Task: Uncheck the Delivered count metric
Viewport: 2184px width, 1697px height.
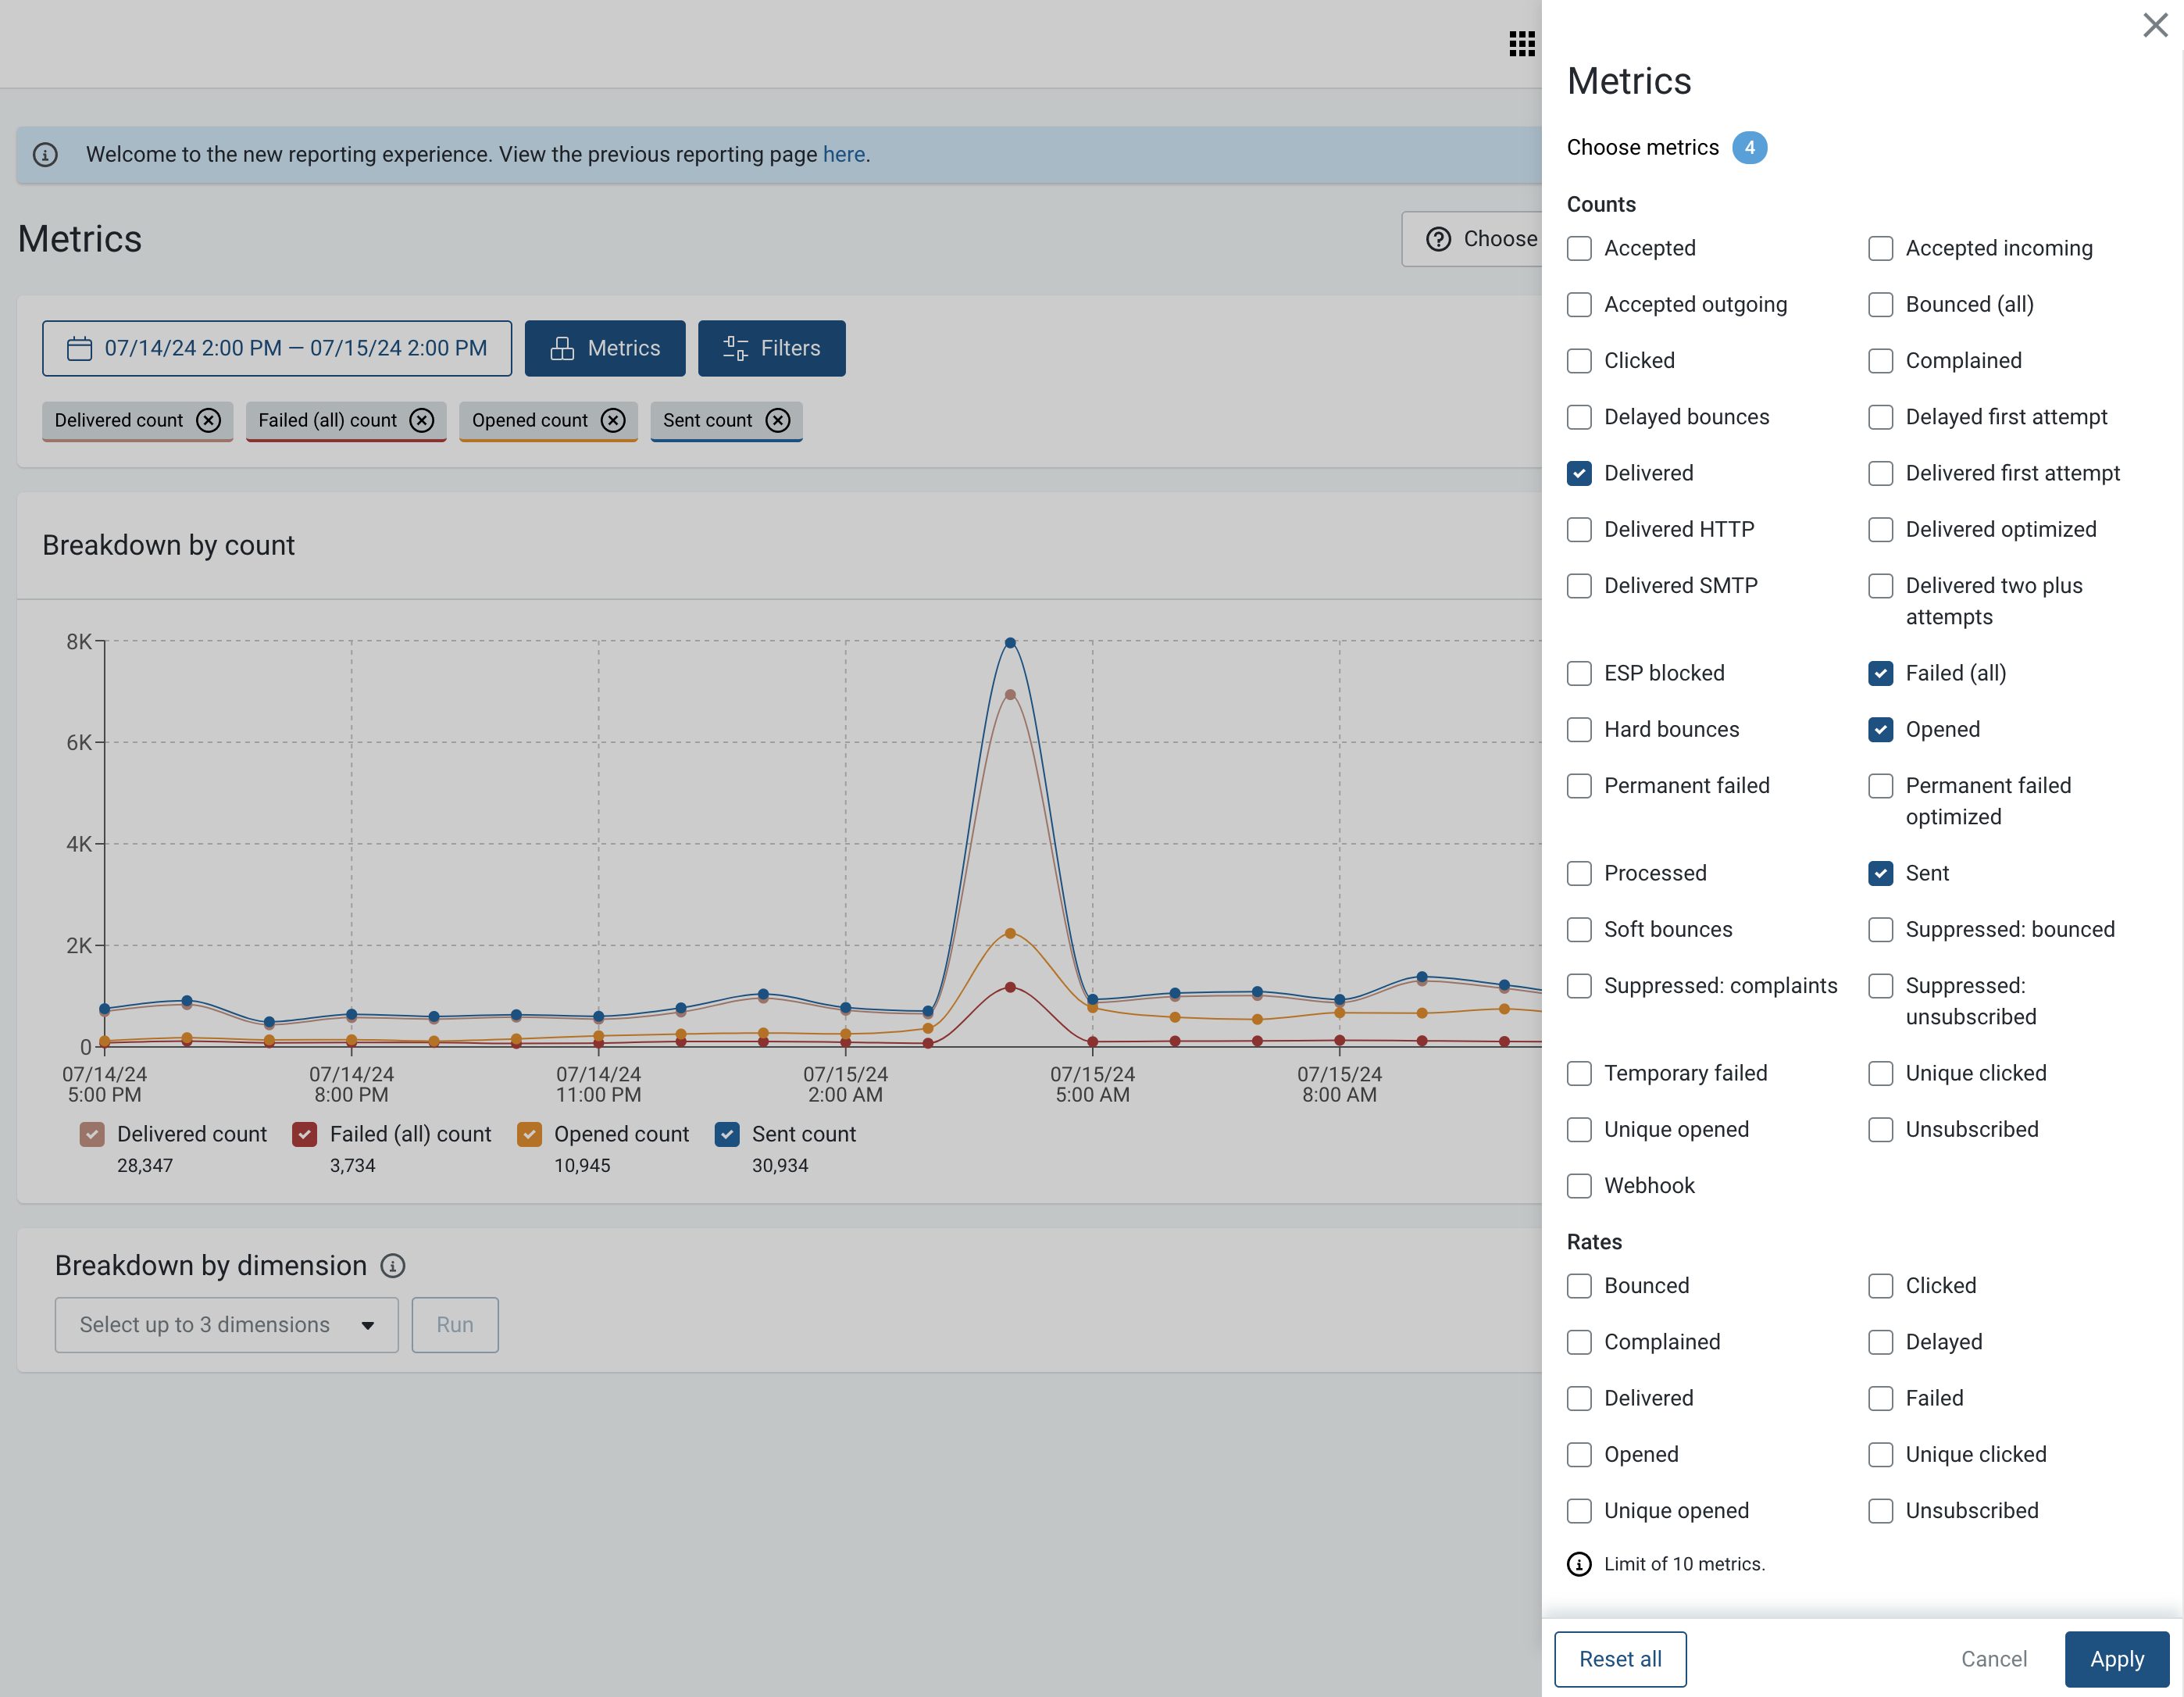Action: 1579,473
